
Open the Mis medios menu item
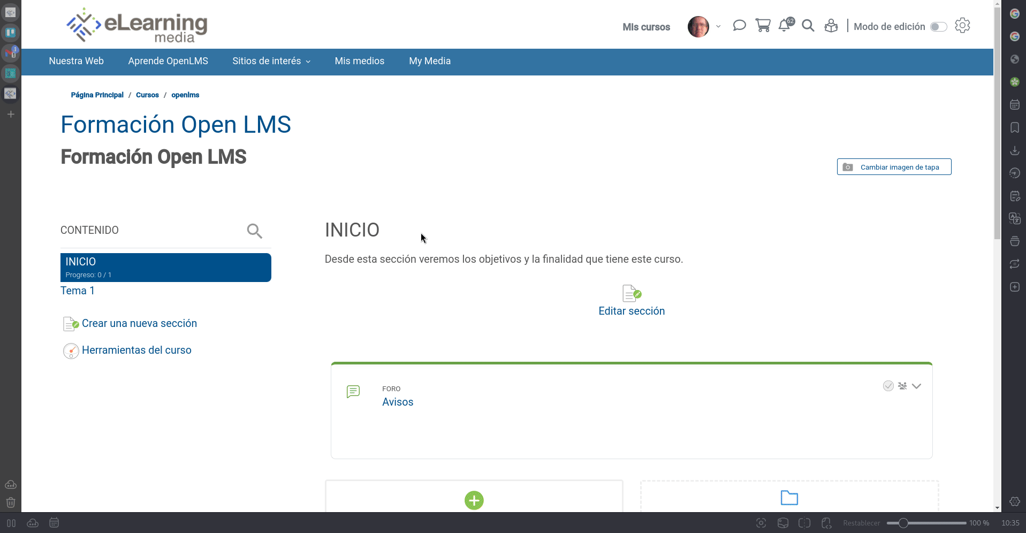[x=360, y=61]
